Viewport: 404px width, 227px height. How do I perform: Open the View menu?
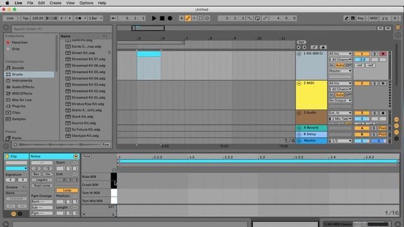point(70,3)
